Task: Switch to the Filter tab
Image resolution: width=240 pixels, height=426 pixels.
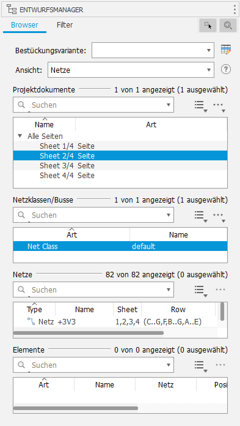Action: pyautogui.click(x=65, y=25)
